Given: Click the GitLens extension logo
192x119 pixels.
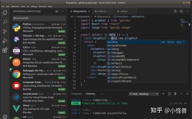Looking at the screenshot, I should coord(16,39).
